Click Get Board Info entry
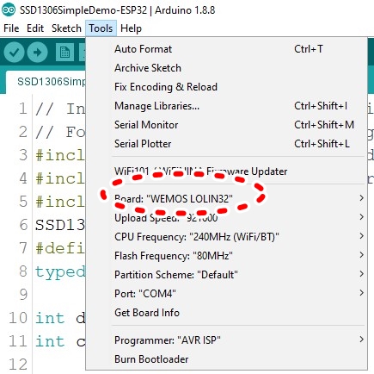The height and width of the screenshot is (374, 374). 226,313
